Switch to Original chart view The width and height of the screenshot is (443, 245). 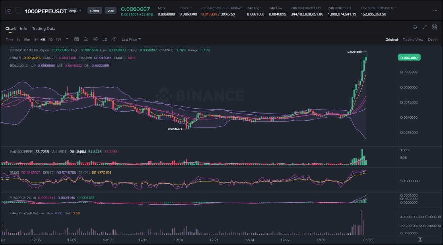click(x=391, y=39)
